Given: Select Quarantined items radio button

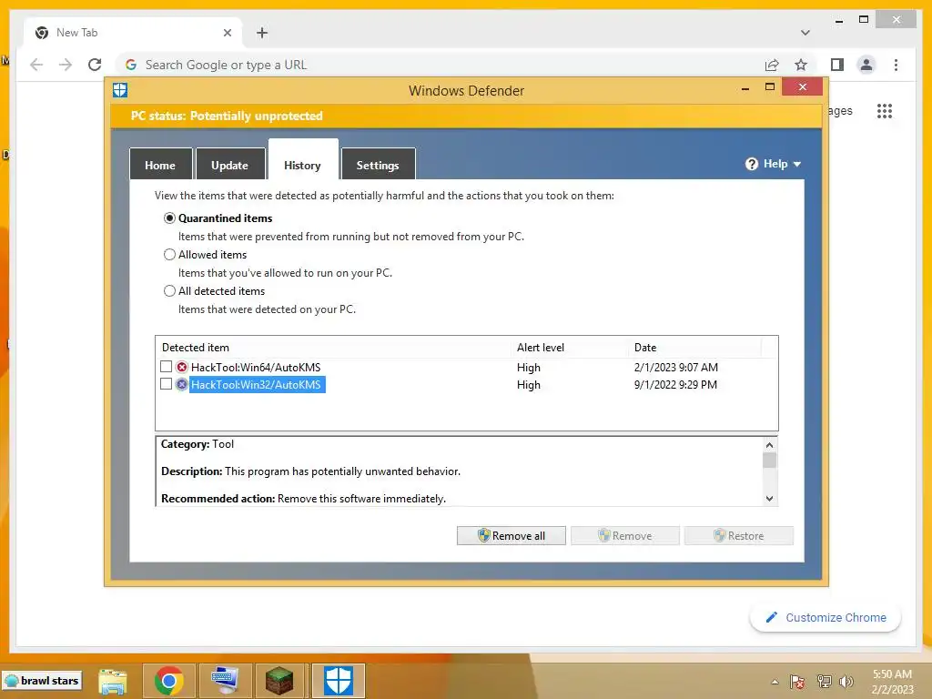Looking at the screenshot, I should point(169,218).
